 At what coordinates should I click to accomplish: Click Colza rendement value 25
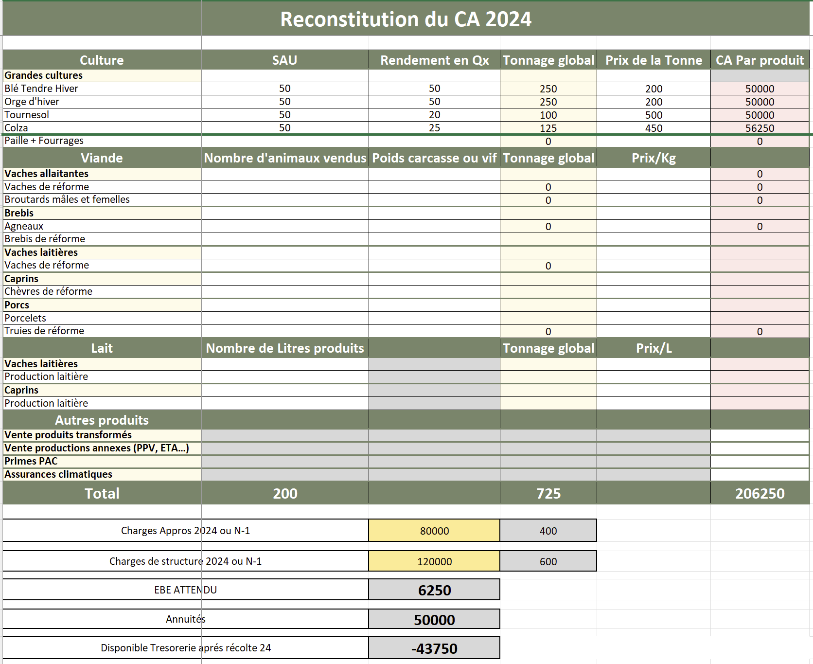(x=434, y=128)
